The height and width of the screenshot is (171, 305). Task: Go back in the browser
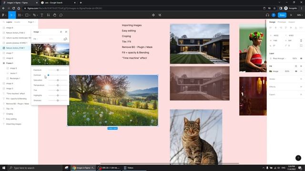[x=3, y=9]
